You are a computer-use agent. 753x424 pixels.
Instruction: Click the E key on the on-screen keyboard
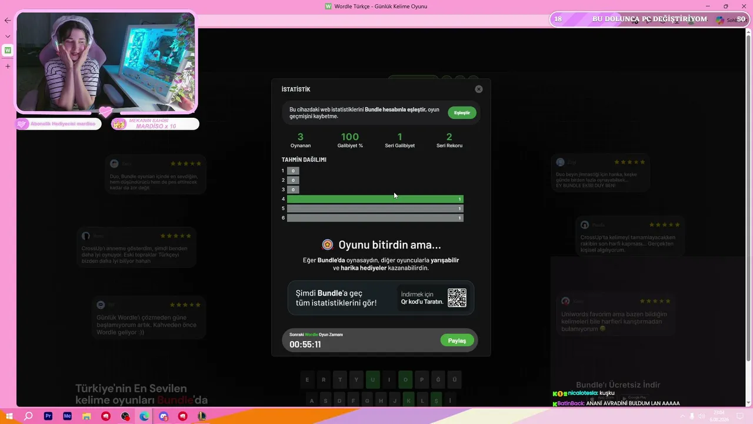click(307, 380)
